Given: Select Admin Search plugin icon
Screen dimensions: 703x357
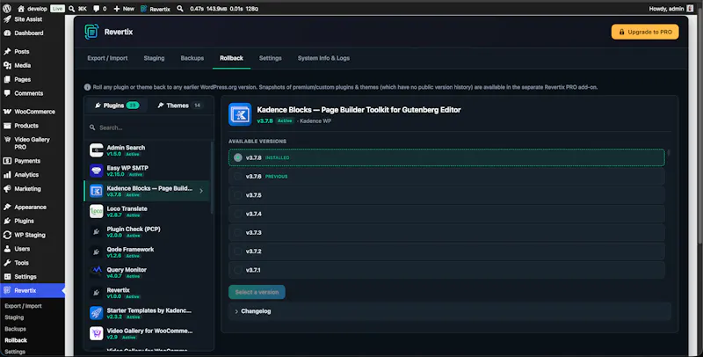Looking at the screenshot, I should [97, 150].
